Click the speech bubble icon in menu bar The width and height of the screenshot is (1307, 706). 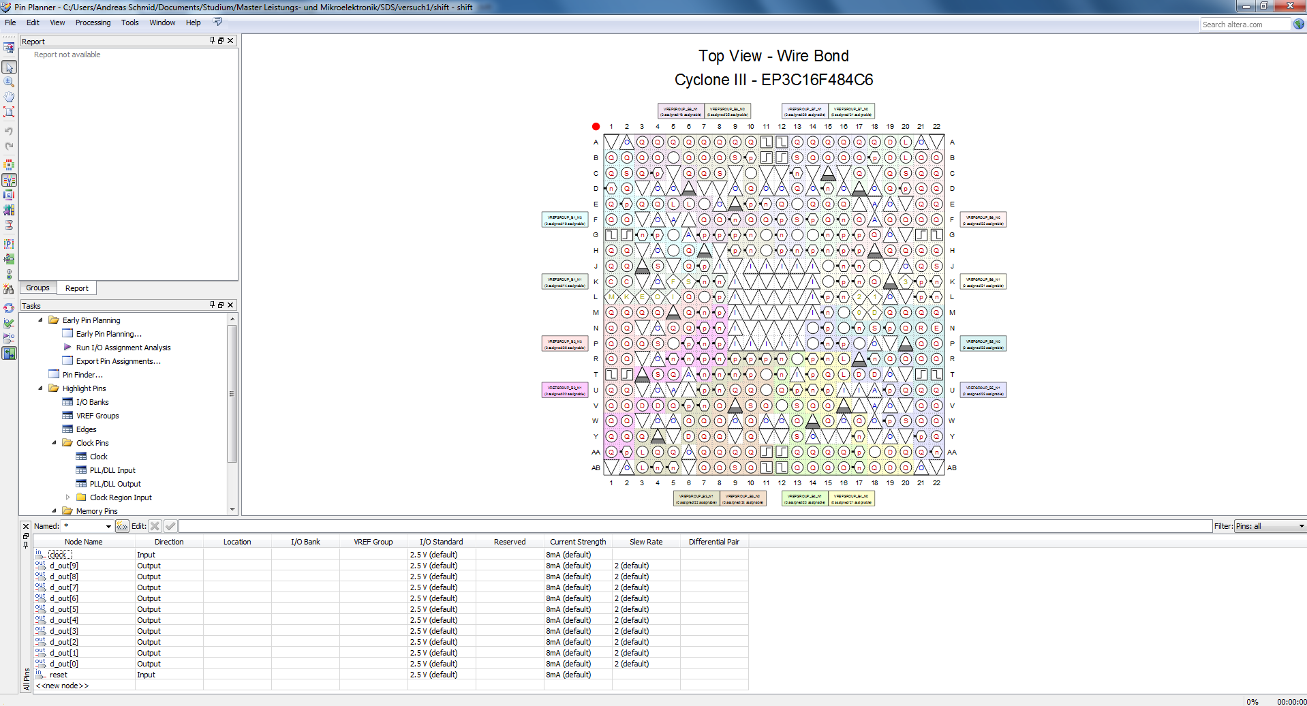click(x=218, y=22)
